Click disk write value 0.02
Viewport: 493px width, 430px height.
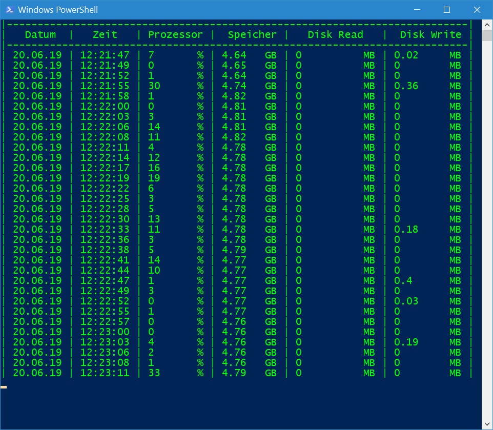(406, 55)
